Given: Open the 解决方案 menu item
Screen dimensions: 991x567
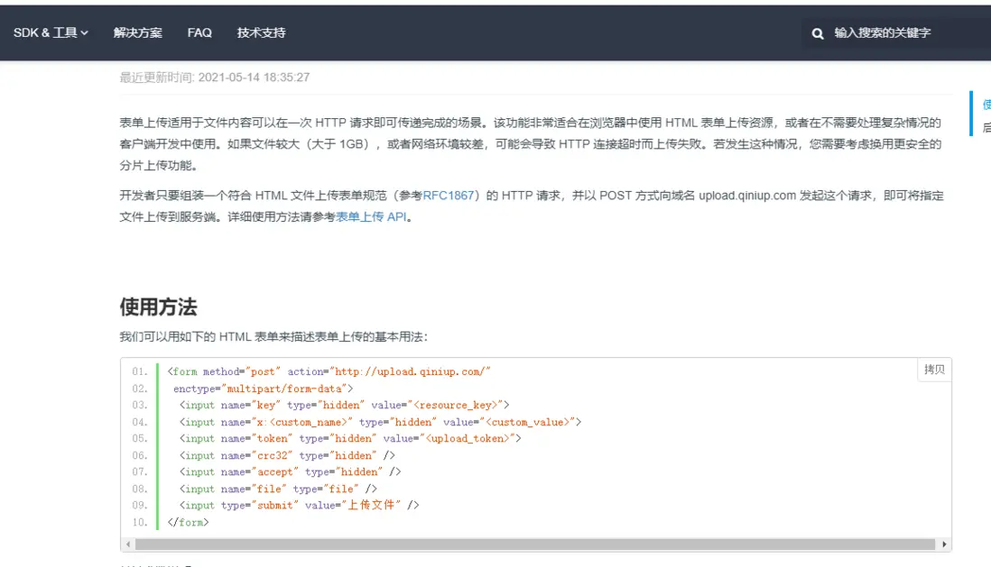Looking at the screenshot, I should coord(138,32).
